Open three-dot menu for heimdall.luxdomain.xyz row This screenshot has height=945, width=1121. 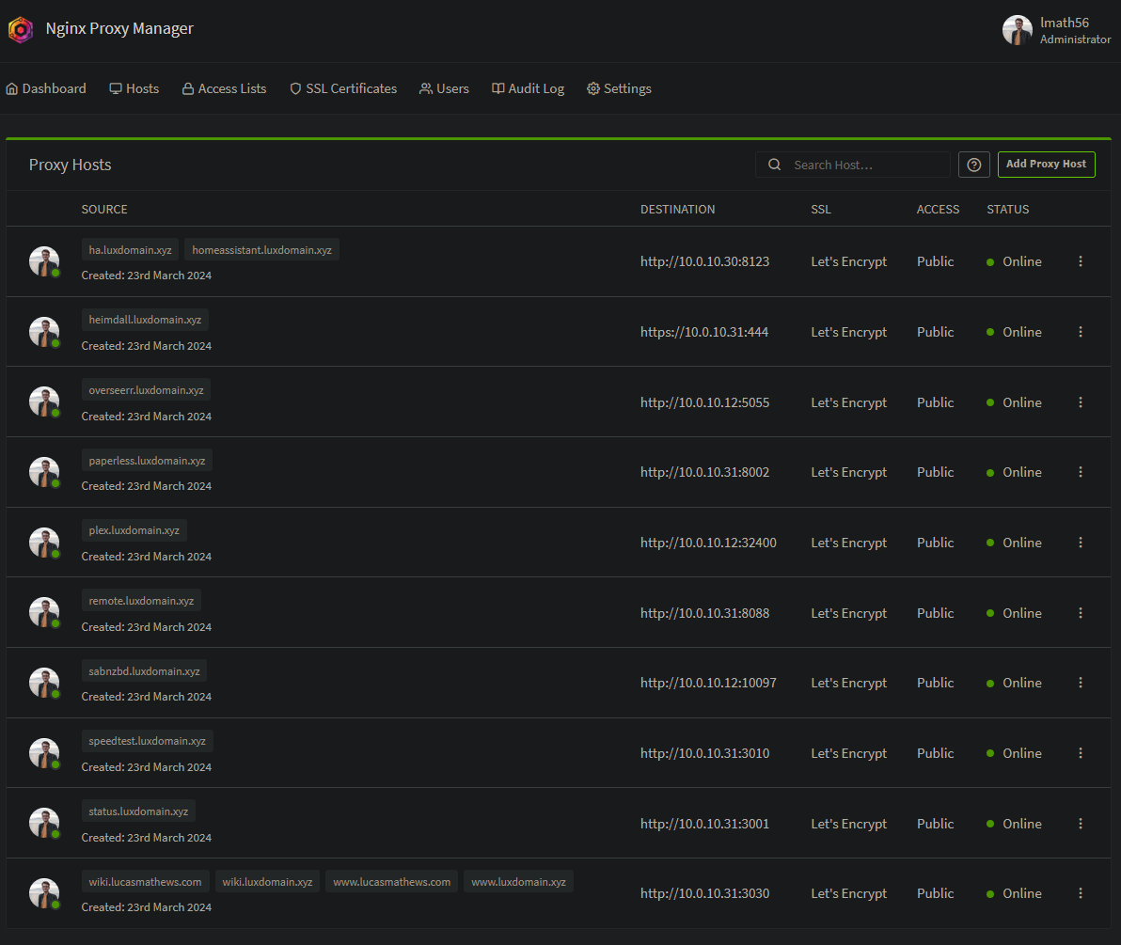pos(1080,332)
